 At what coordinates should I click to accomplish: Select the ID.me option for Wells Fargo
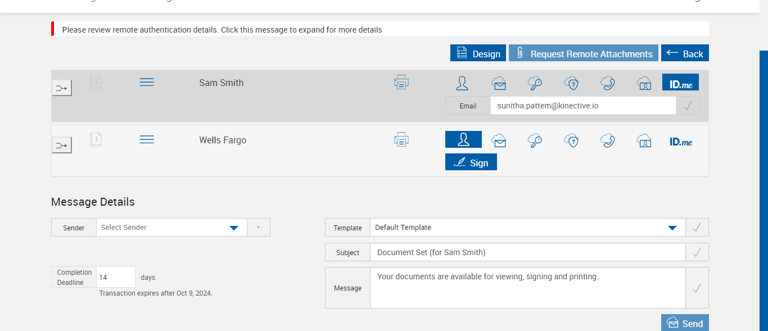680,142
